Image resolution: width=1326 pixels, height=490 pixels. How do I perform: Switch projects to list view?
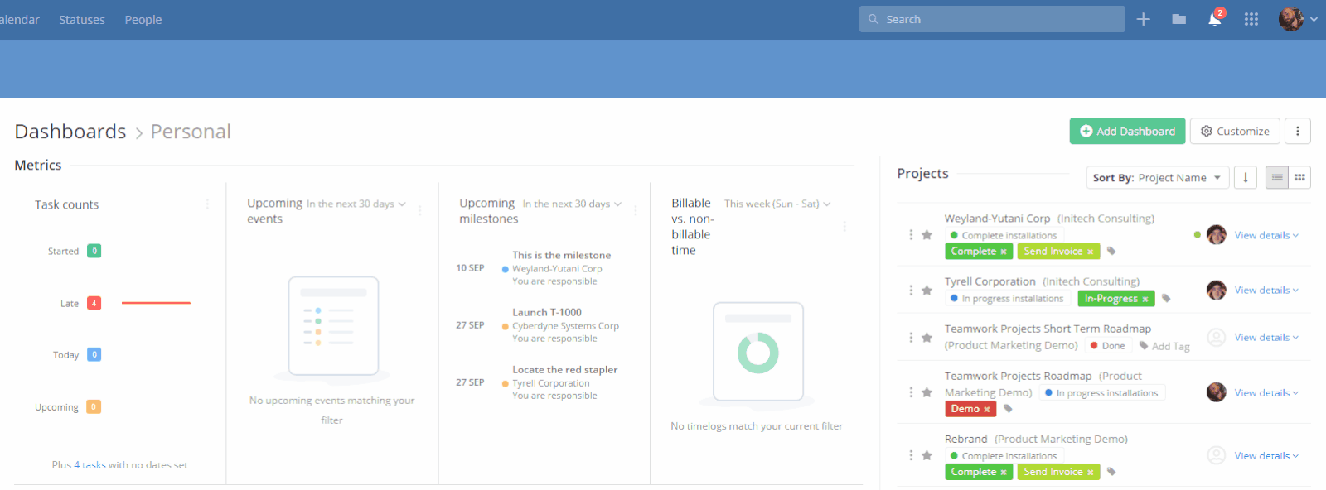(x=1277, y=177)
